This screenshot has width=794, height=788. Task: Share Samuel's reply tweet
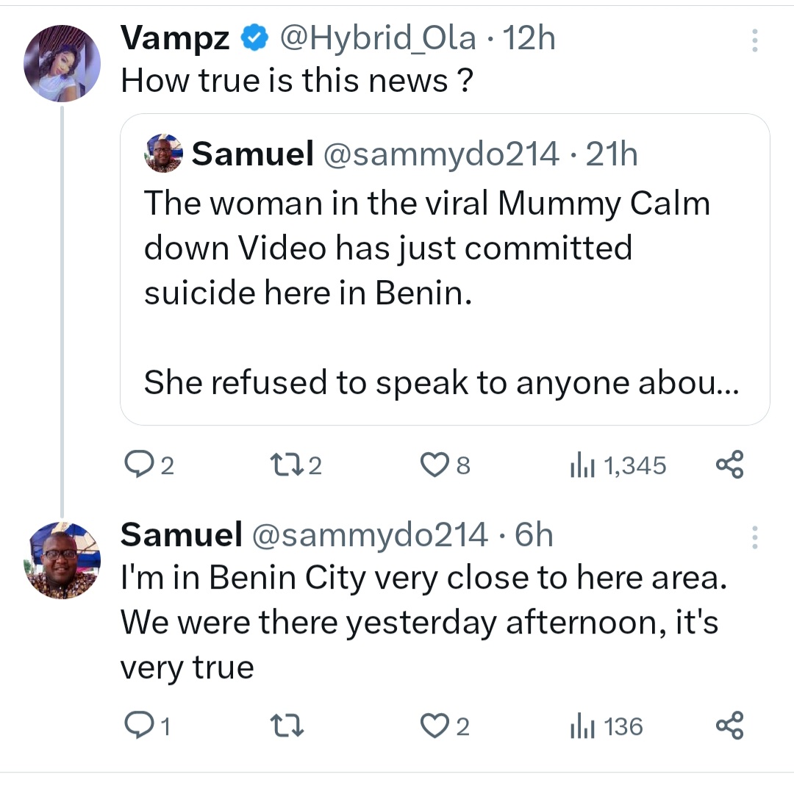tap(729, 726)
